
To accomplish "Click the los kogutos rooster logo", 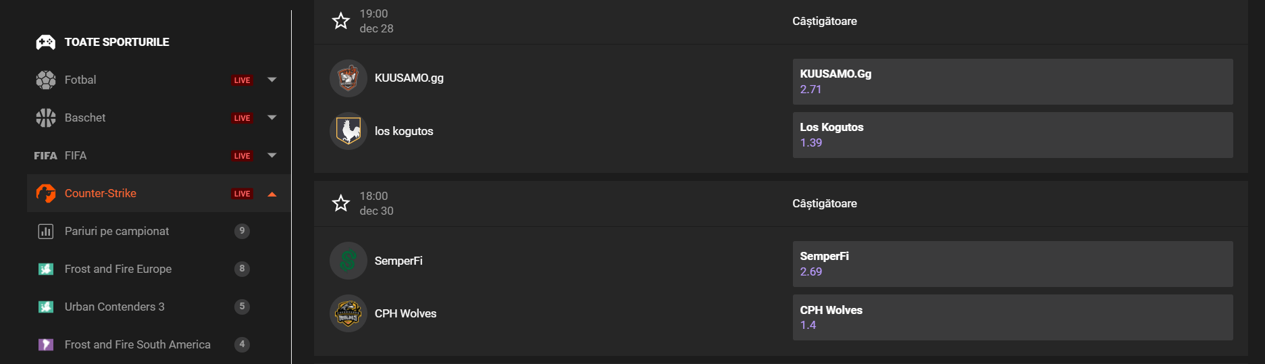I will tap(348, 131).
